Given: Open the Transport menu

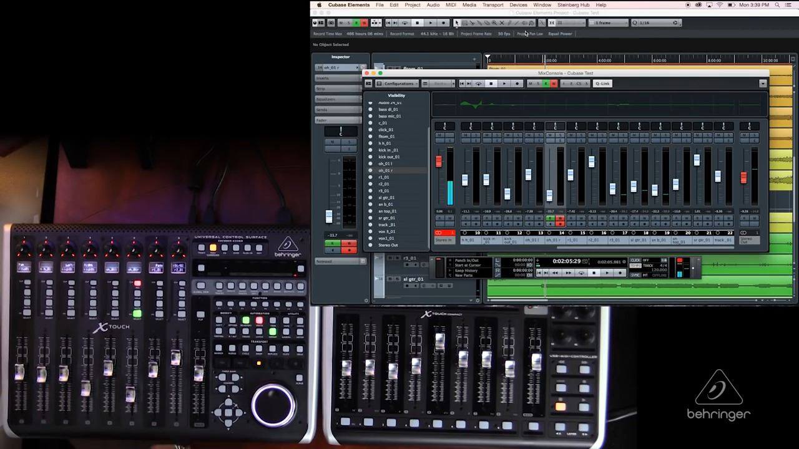Looking at the screenshot, I should coord(493,5).
